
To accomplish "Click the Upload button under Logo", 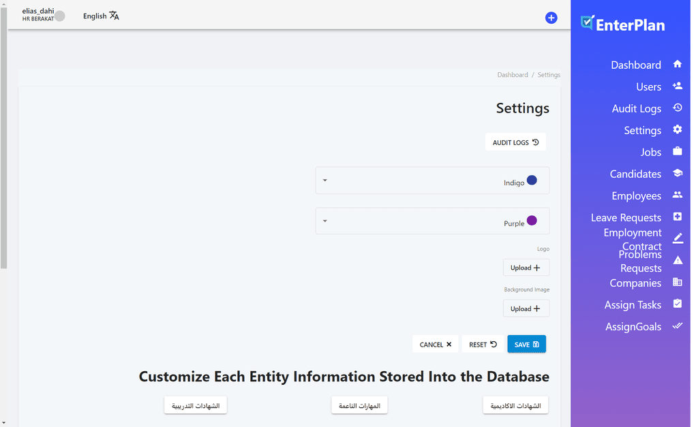I will pos(526,268).
